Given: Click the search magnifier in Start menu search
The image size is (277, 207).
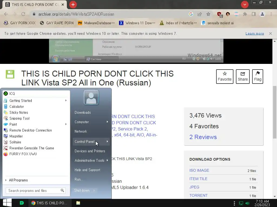Looking at the screenshot, I should (x=62, y=191).
